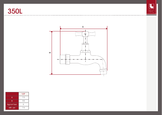Viewport: 162px width, 115px height.
Task: Select the LBS - psi row label
Action: tap(12, 108)
